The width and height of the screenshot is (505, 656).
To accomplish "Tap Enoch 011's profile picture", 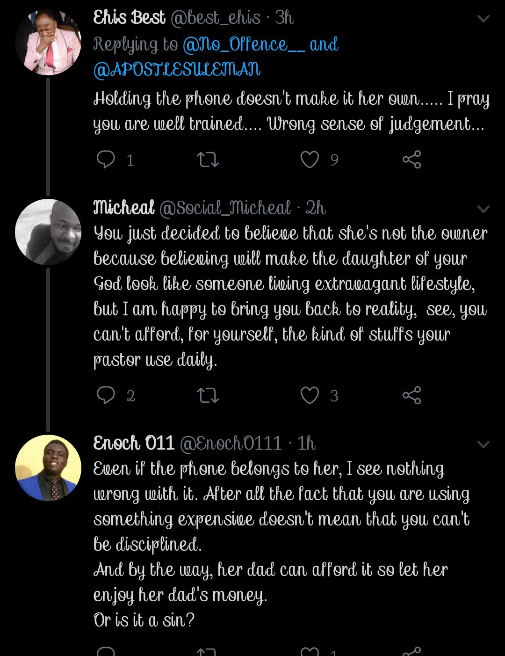I will 48,468.
